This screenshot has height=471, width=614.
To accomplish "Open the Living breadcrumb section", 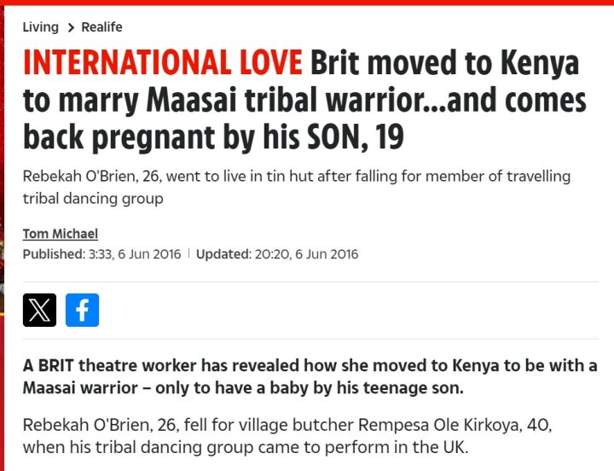I will (x=41, y=27).
